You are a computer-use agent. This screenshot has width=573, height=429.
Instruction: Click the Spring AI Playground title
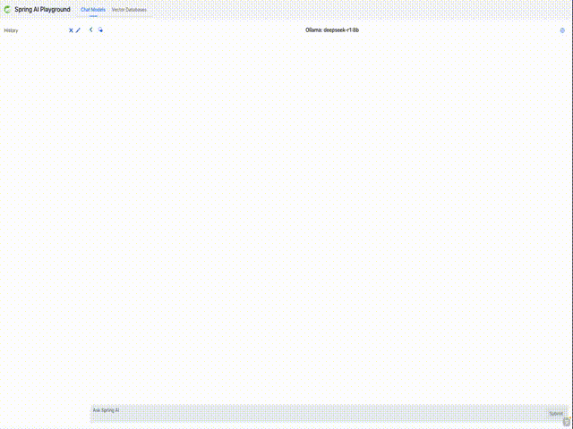click(42, 10)
